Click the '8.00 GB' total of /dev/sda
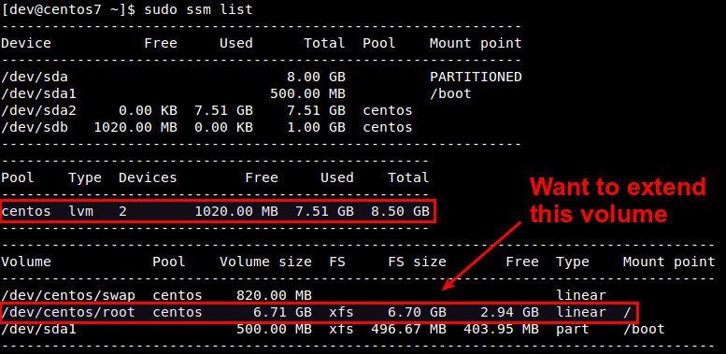 tap(316, 77)
